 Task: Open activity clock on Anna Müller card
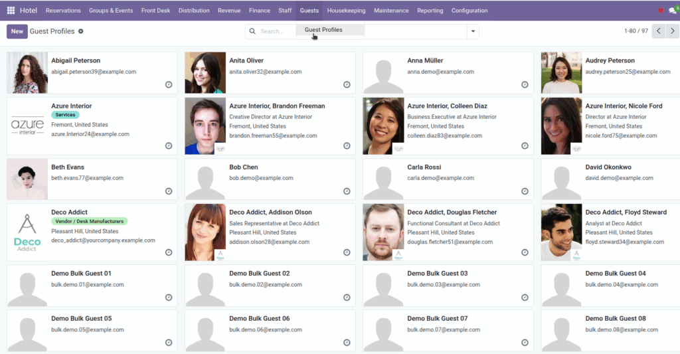[x=525, y=84]
